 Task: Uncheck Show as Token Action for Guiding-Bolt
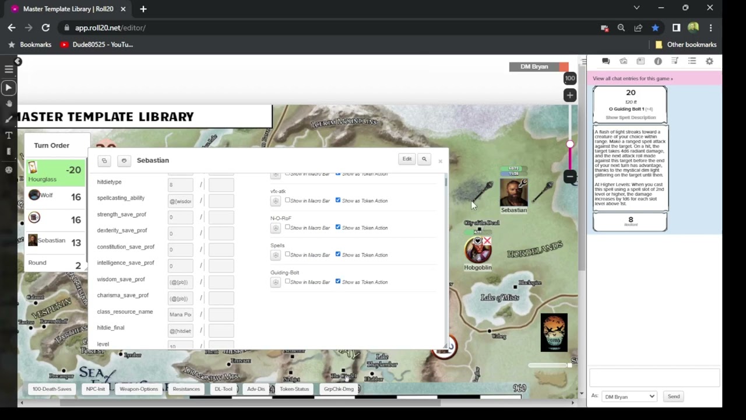(338, 281)
